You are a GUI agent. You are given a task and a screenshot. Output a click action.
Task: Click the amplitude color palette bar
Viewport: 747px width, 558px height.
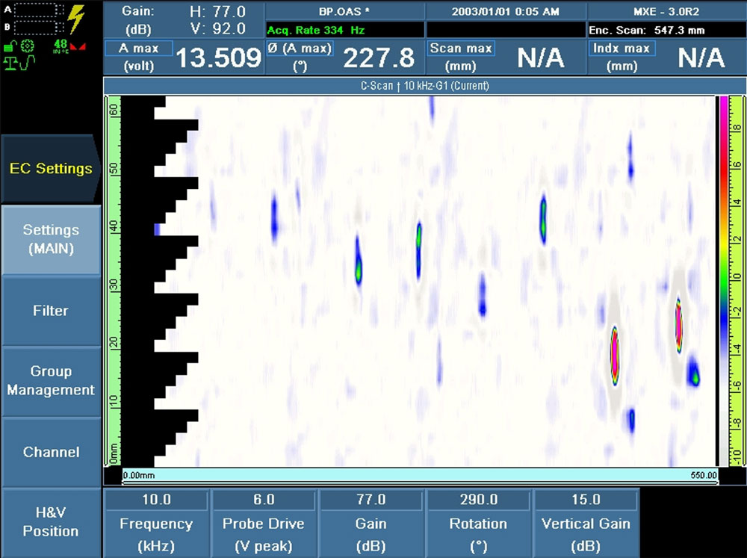[722, 280]
